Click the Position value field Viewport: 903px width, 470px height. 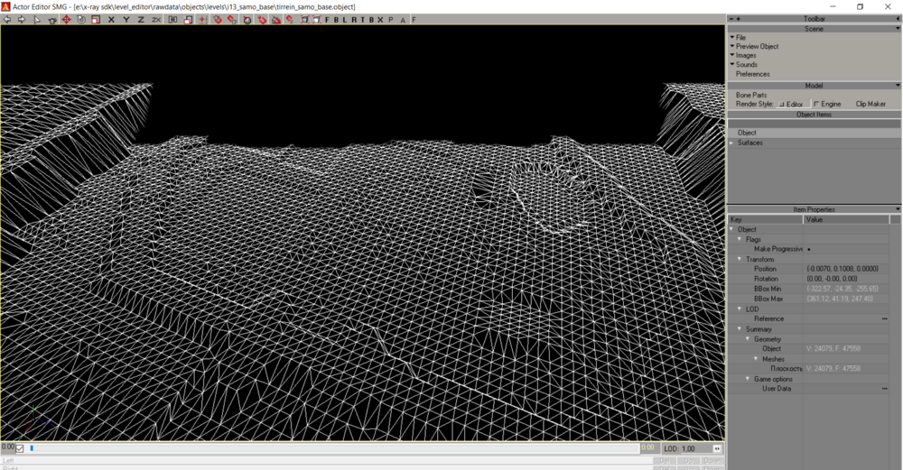[846, 269]
